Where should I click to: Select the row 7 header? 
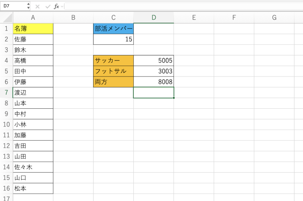click(x=6, y=93)
